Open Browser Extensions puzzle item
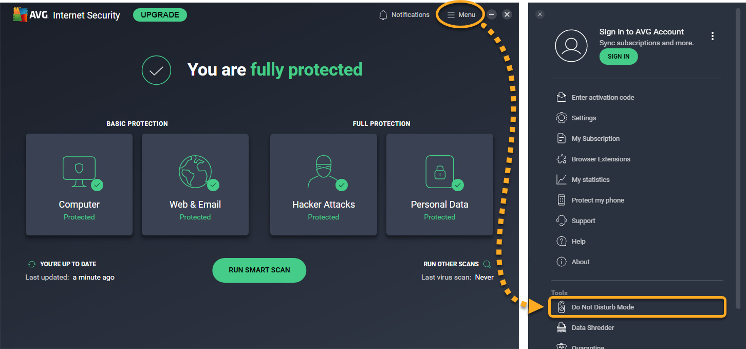The width and height of the screenshot is (746, 349). 601,159
